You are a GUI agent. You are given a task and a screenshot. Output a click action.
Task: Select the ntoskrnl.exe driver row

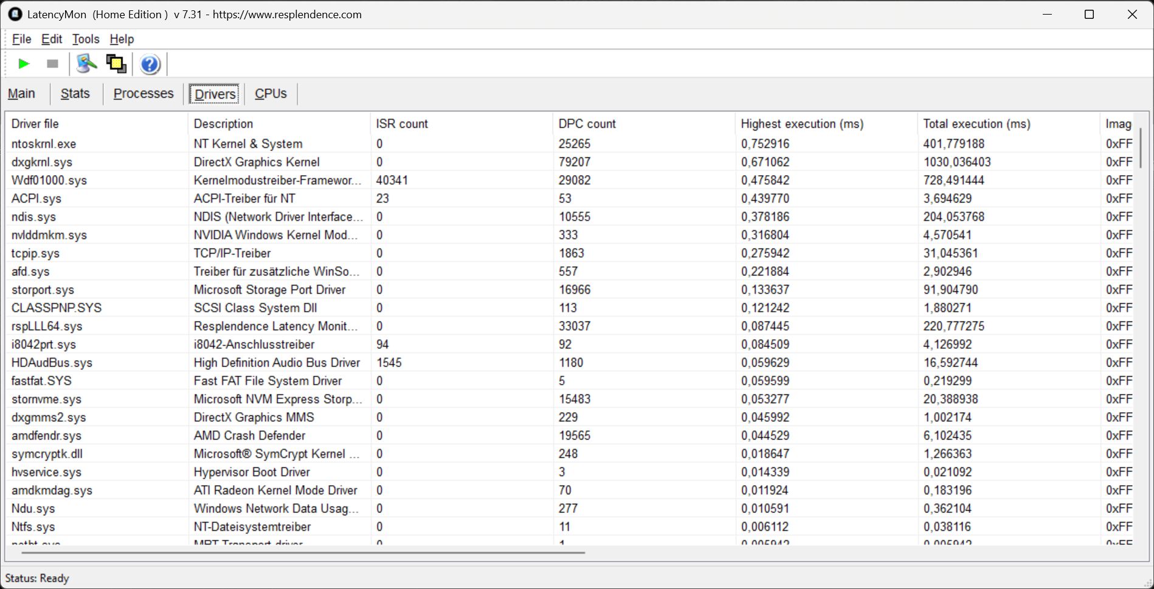44,144
